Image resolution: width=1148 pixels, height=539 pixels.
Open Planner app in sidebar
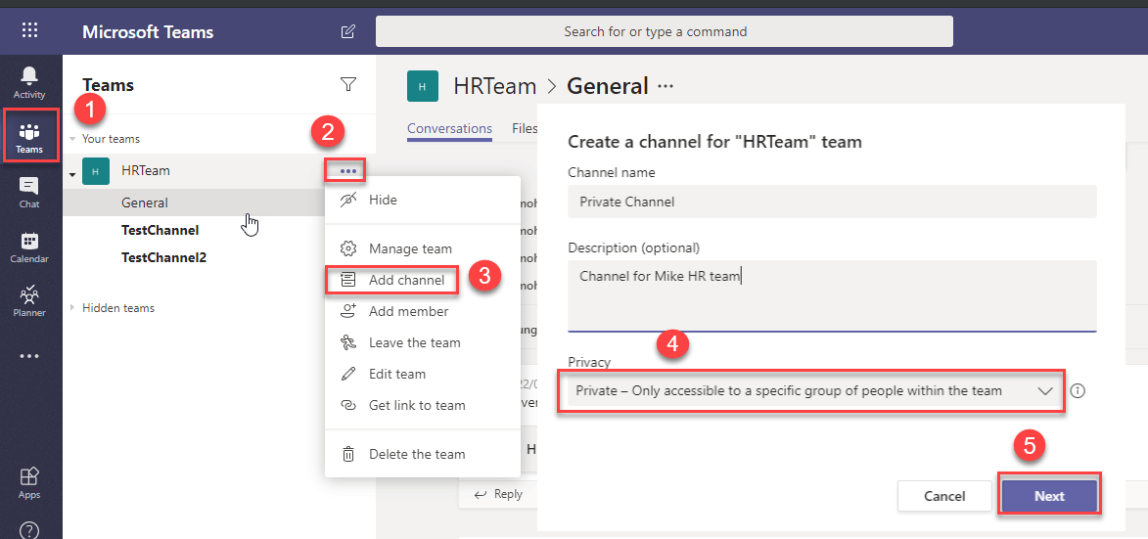29,300
